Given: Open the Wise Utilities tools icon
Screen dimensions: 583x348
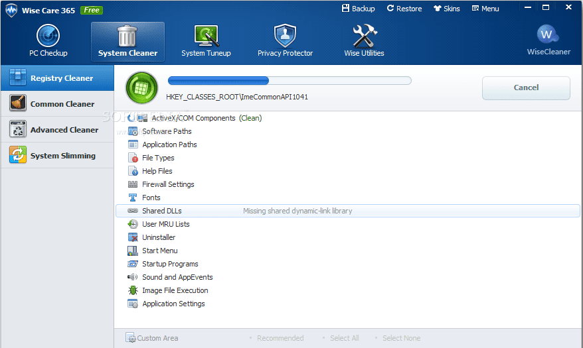Looking at the screenshot, I should [365, 36].
